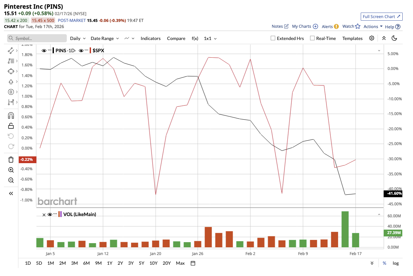This screenshot has width=413, height=276.
Task: Click the Full Screen Chart button
Action: [381, 16]
